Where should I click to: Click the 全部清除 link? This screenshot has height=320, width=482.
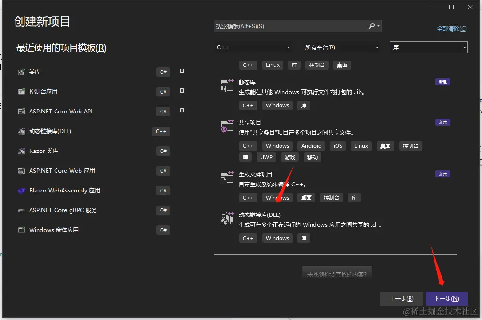pyautogui.click(x=451, y=29)
